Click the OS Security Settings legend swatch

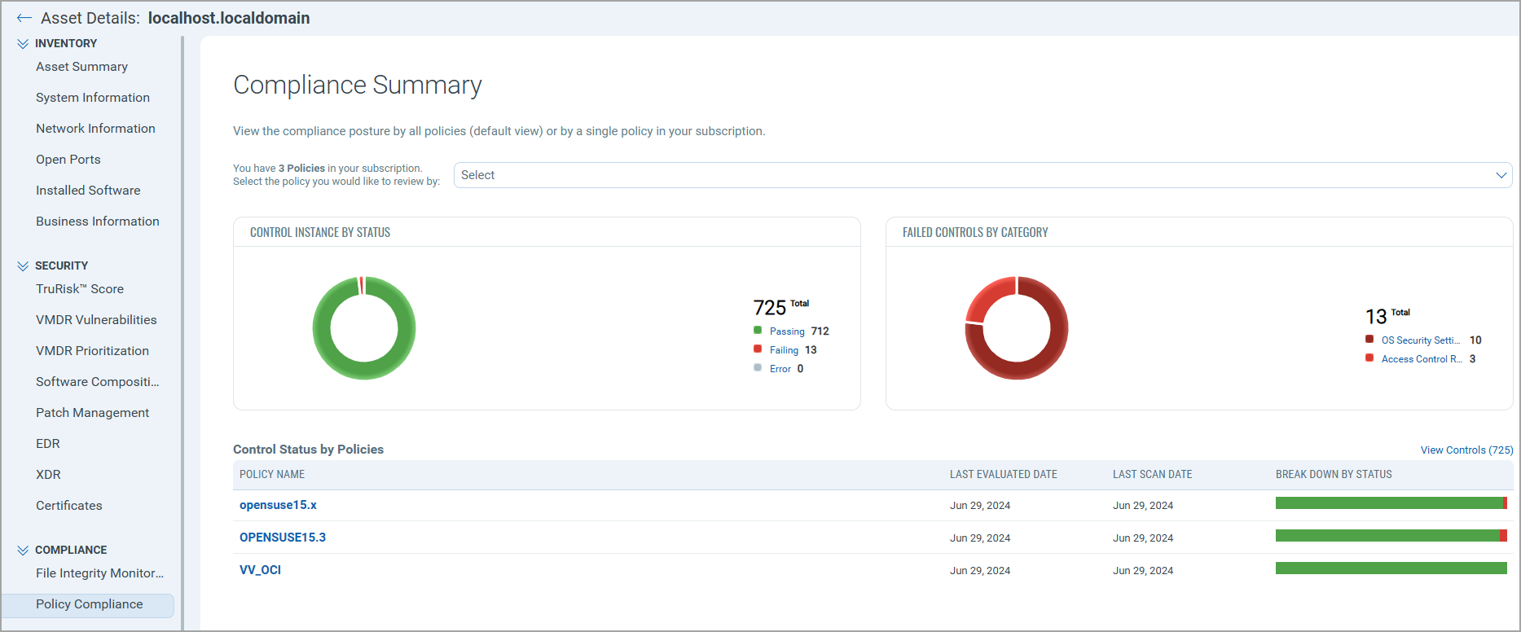pyautogui.click(x=1369, y=340)
